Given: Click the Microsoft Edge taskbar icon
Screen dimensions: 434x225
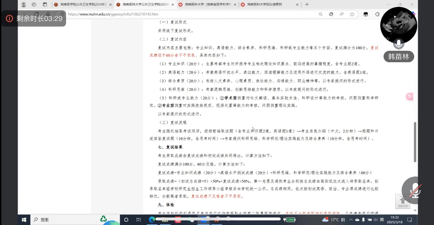Looking at the screenshot, I should 152,220.
